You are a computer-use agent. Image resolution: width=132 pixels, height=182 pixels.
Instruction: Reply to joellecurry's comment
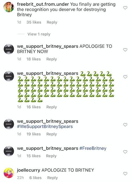52,178
